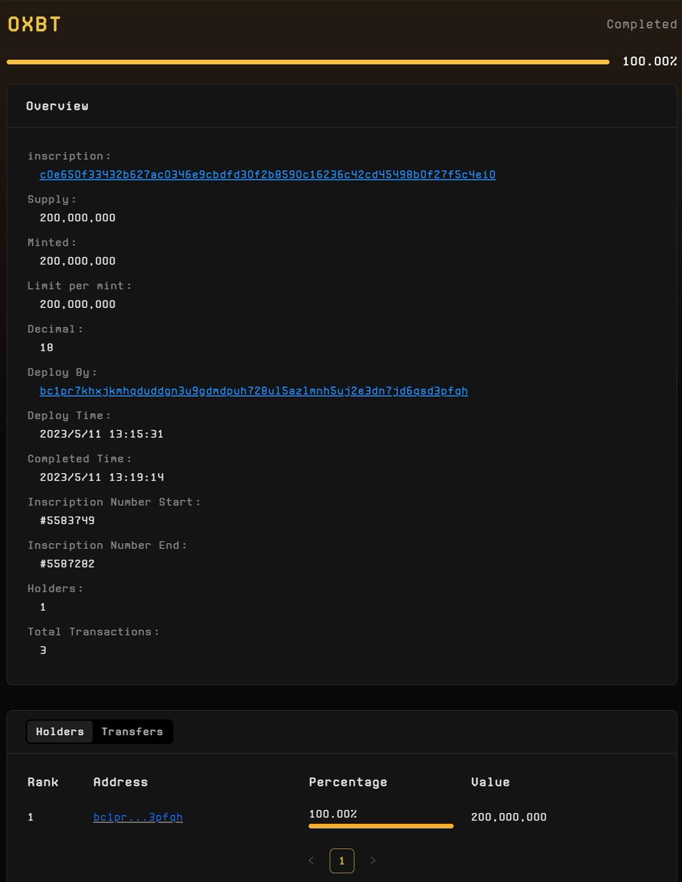Click the 100.00% progress value at top
Image resolution: width=682 pixels, height=882 pixels.
click(x=650, y=62)
